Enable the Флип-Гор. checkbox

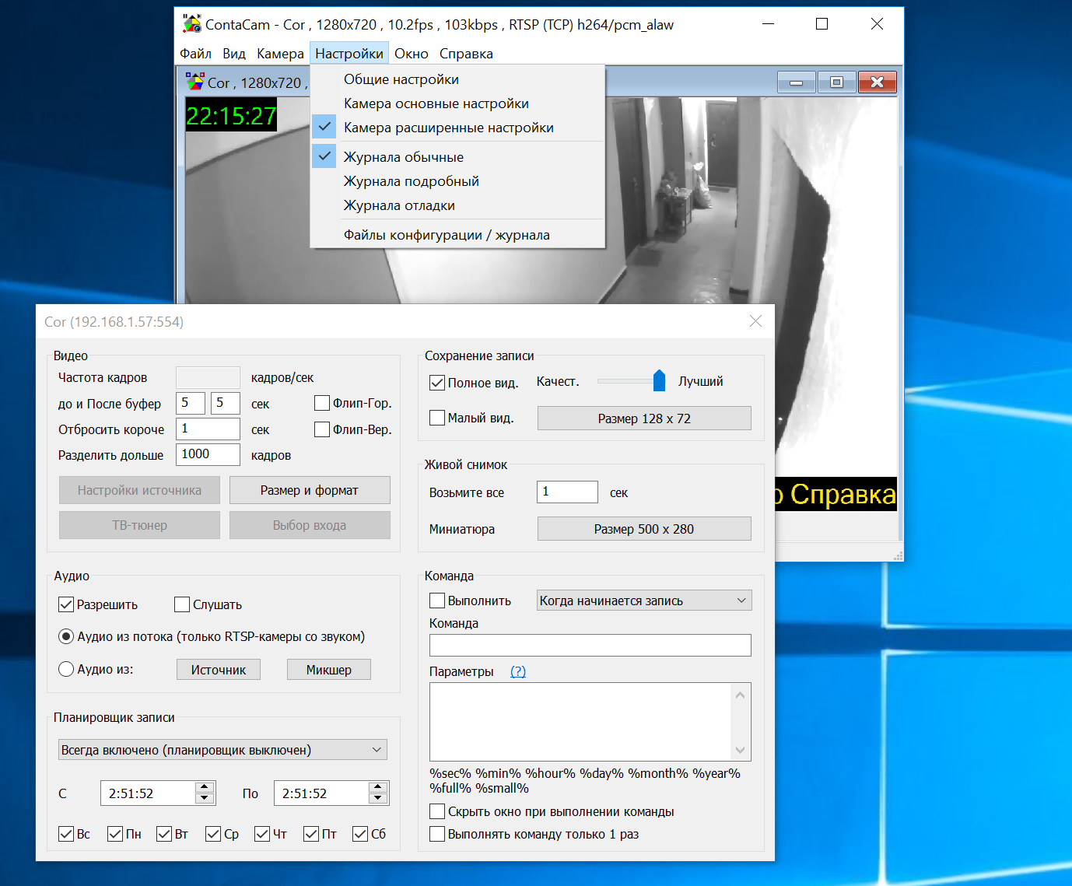point(322,403)
